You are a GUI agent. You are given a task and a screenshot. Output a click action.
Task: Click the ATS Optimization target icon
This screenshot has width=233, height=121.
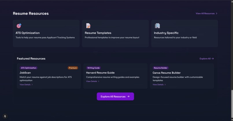click(19, 26)
